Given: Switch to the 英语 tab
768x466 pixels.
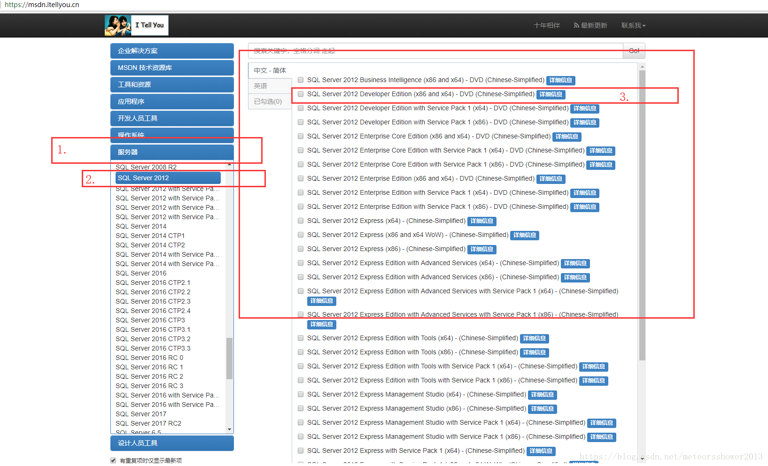Looking at the screenshot, I should [x=270, y=86].
